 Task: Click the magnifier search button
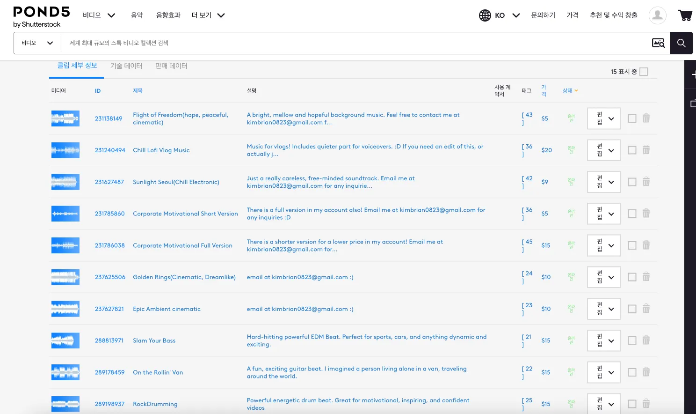coord(681,43)
